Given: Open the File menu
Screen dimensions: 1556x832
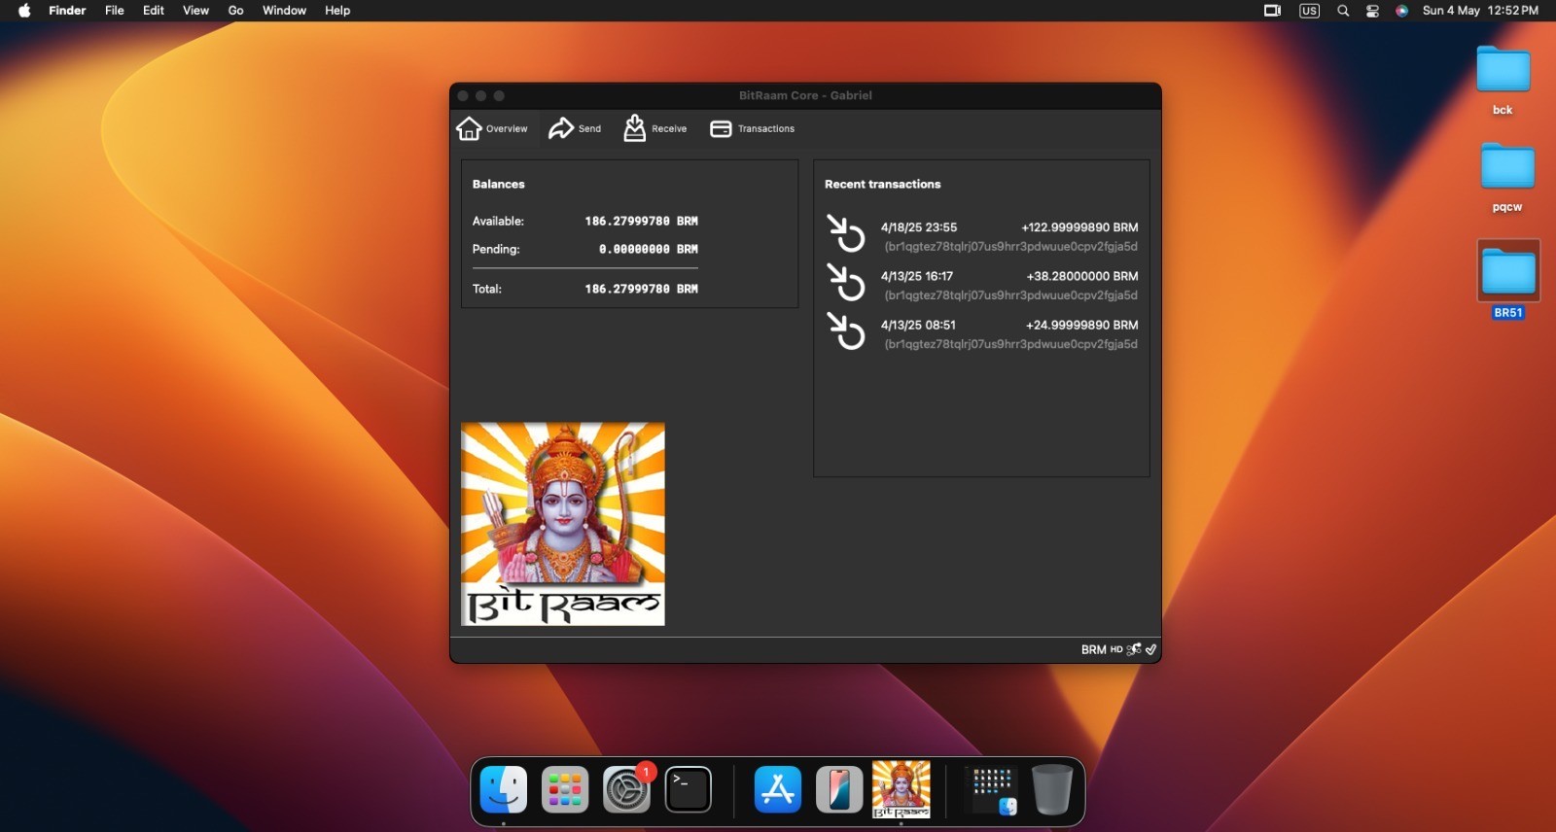Looking at the screenshot, I should click(x=114, y=11).
